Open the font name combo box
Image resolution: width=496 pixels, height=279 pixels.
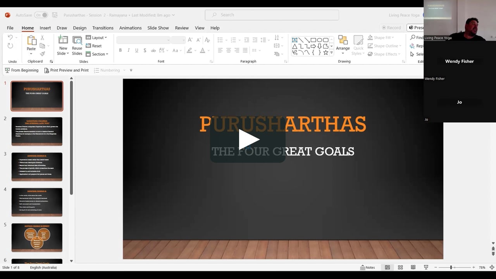click(x=143, y=40)
